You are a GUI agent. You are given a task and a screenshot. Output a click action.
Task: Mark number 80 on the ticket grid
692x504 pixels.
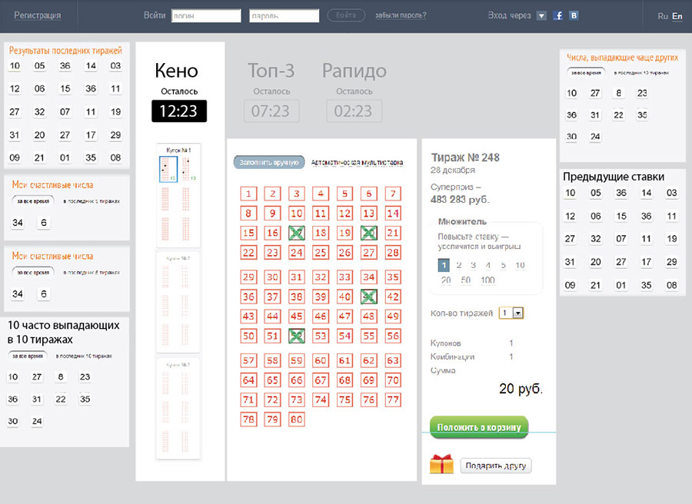click(x=297, y=419)
